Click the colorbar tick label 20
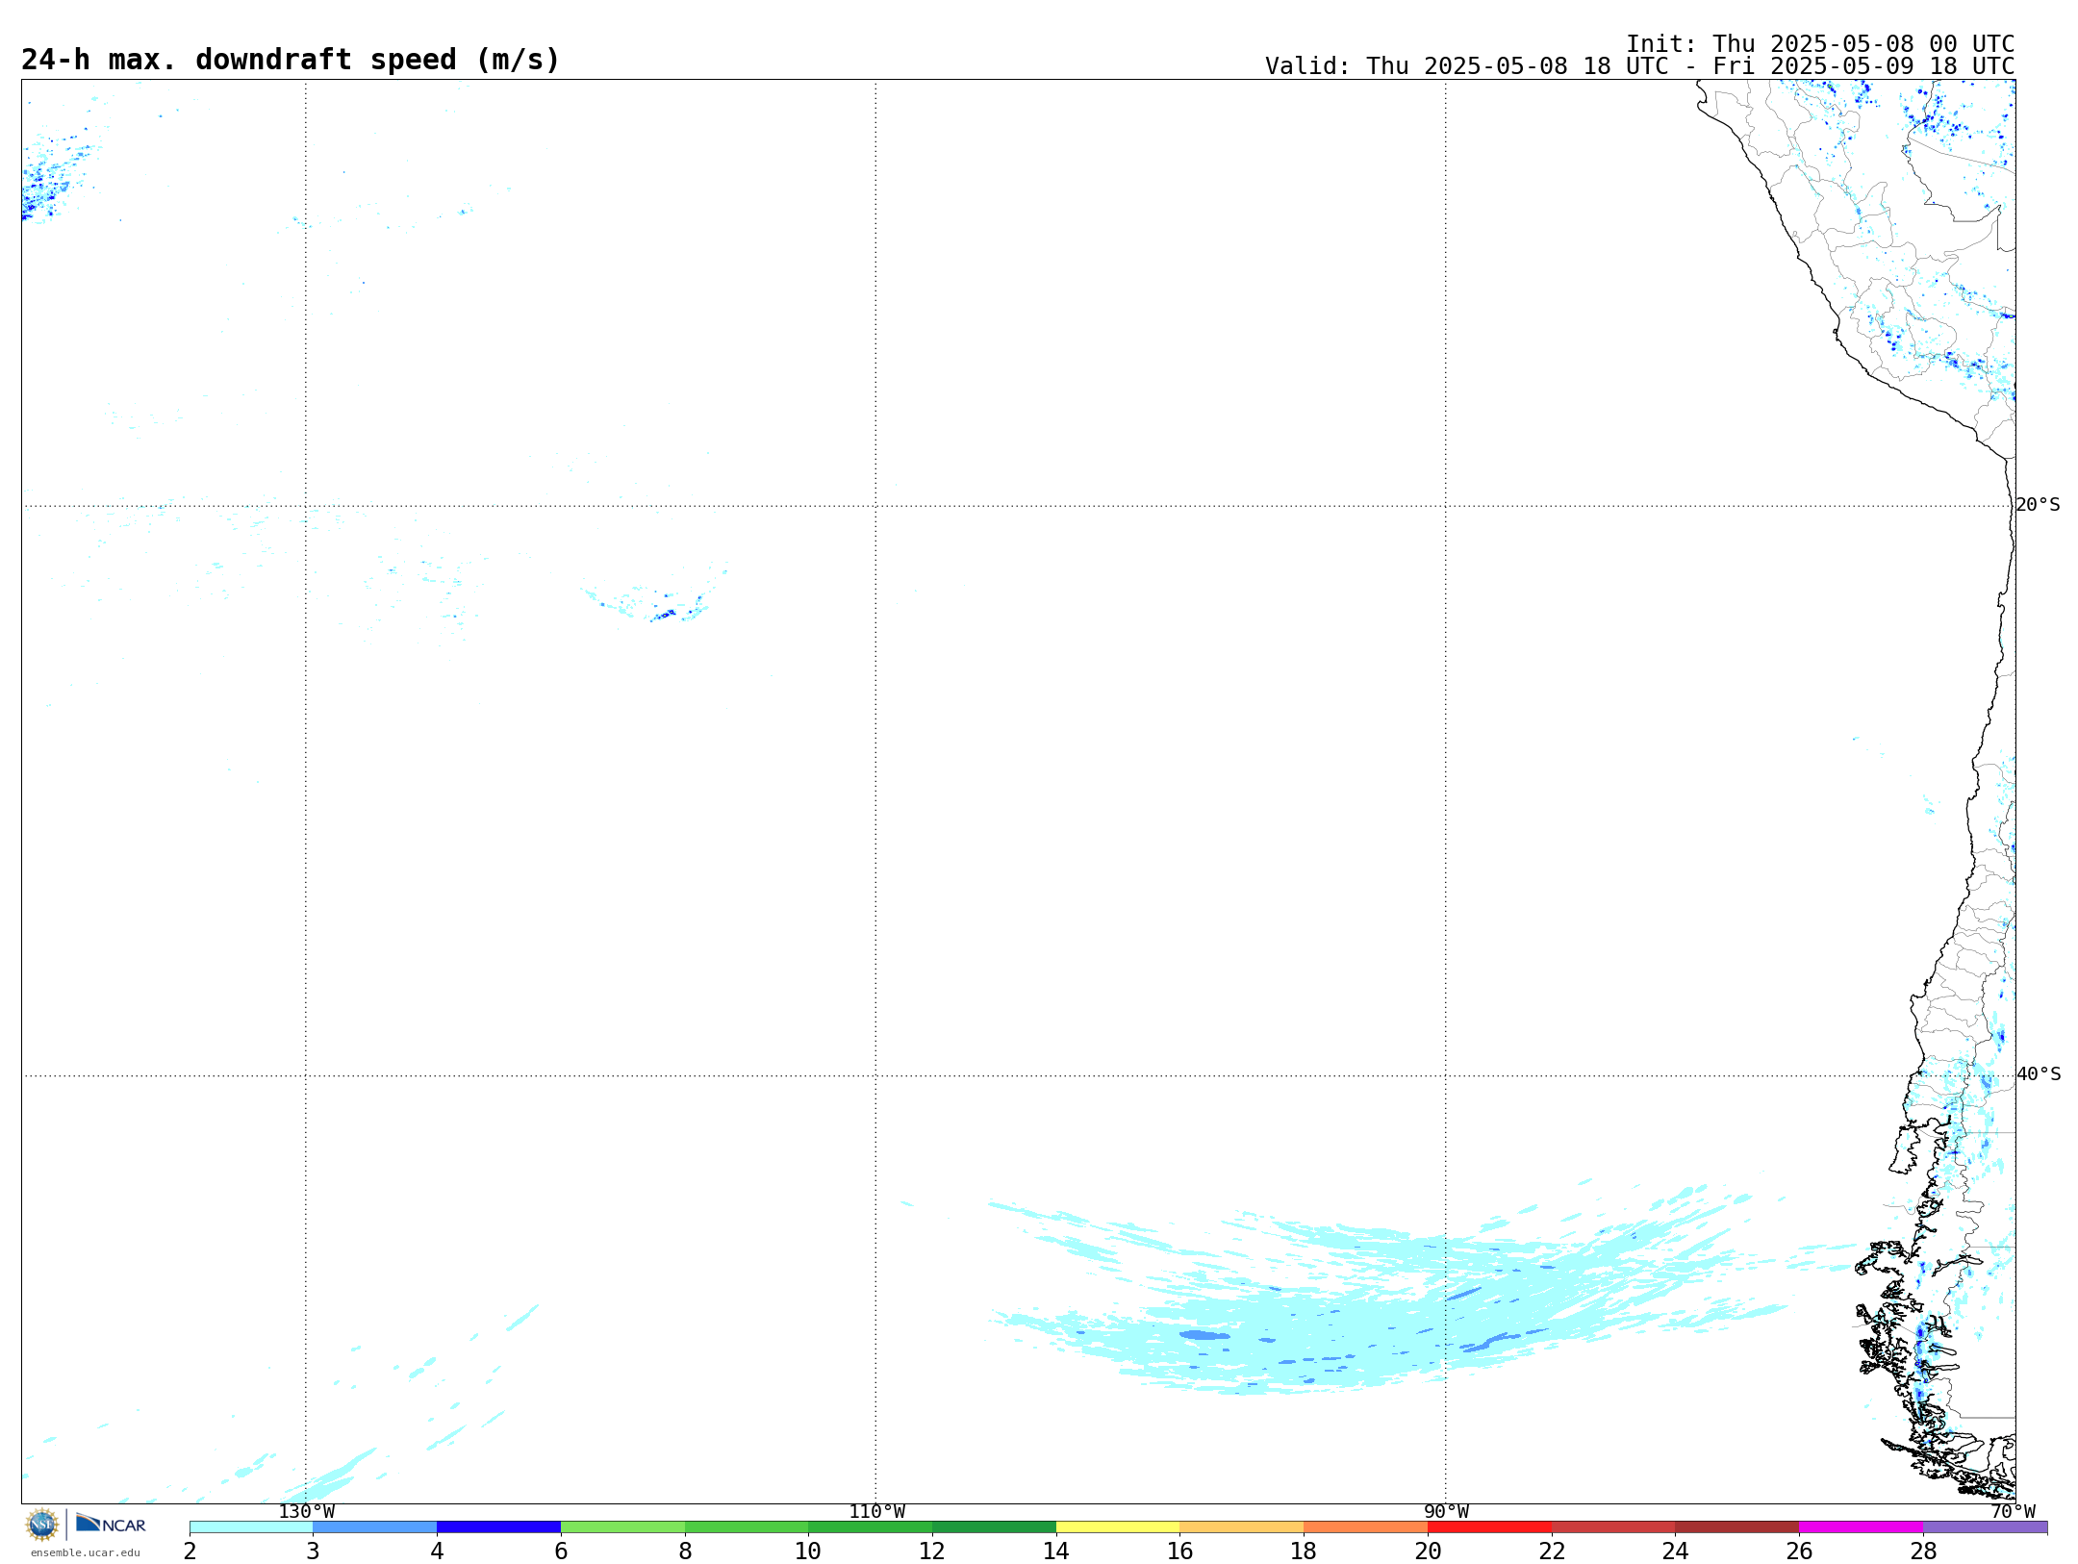 pyautogui.click(x=1428, y=1551)
